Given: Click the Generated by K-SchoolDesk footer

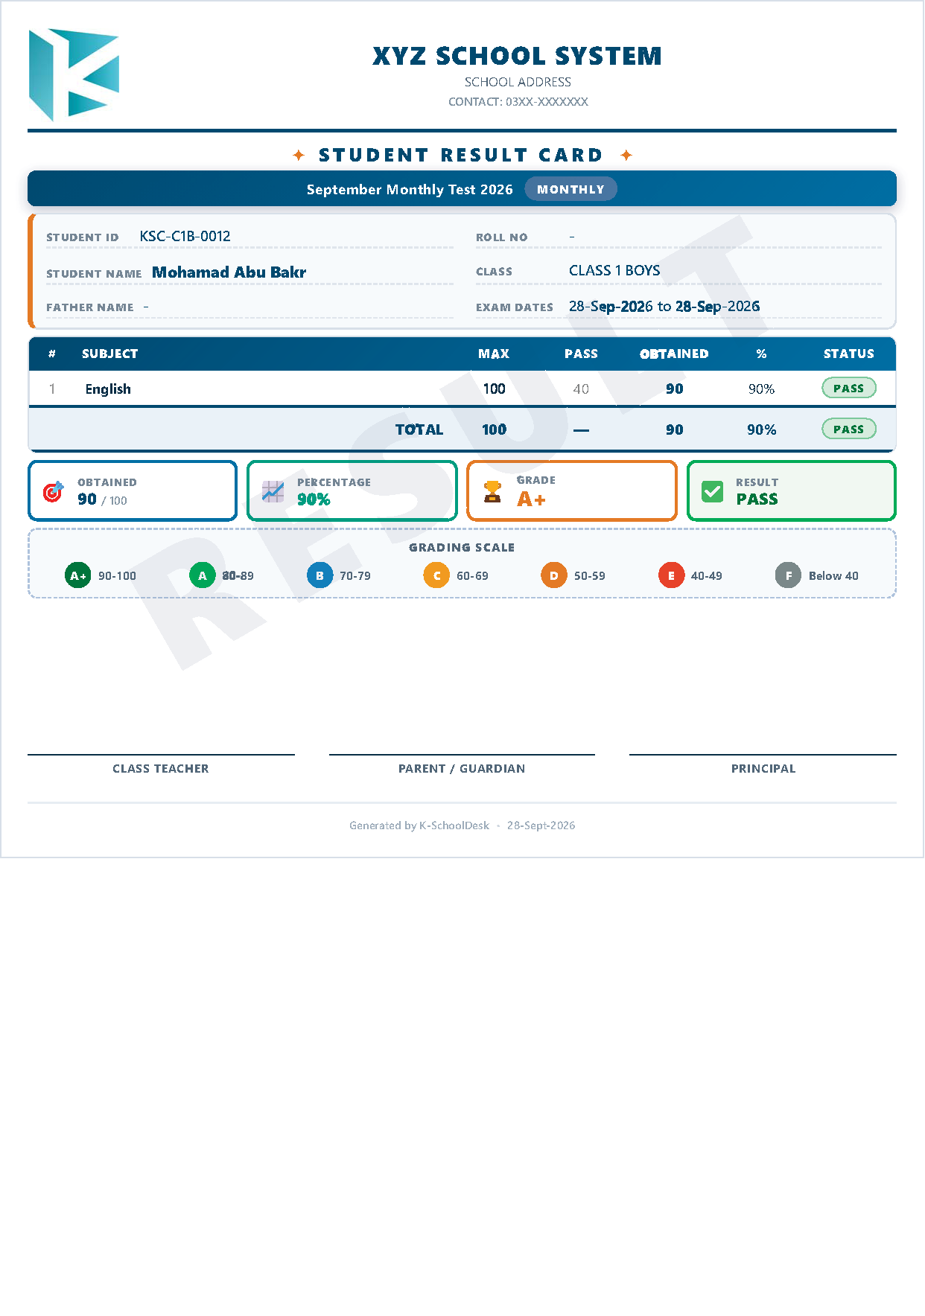Looking at the screenshot, I should (x=419, y=825).
